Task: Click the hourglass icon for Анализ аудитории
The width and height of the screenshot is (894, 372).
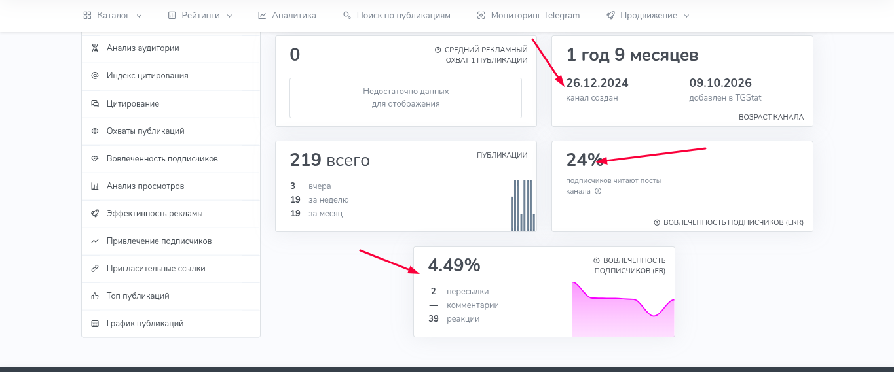Action: coord(94,48)
